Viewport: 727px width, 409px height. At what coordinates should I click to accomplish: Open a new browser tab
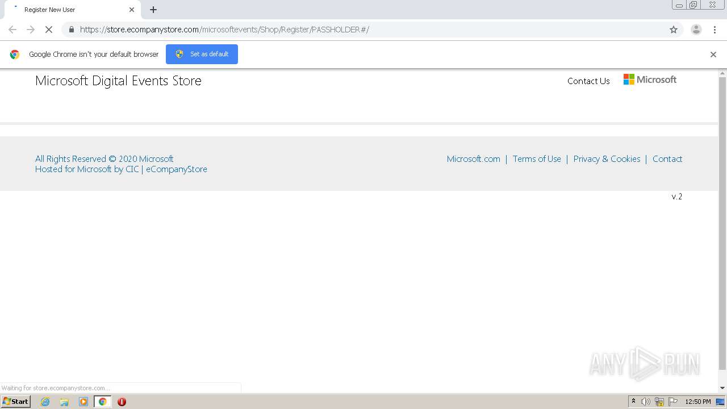[x=153, y=10]
